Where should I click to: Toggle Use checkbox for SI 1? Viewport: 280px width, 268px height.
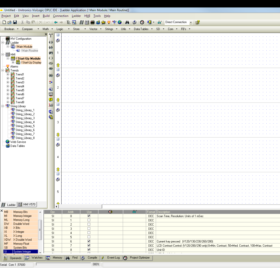[89, 220]
